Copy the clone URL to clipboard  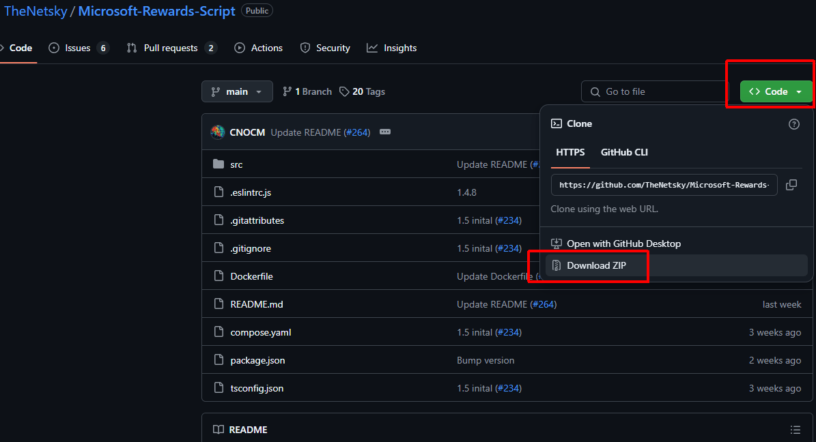[x=791, y=185]
